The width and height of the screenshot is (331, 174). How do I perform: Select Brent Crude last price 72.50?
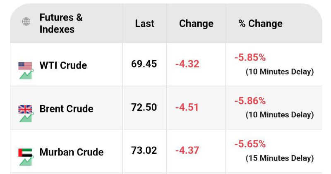[x=144, y=107]
